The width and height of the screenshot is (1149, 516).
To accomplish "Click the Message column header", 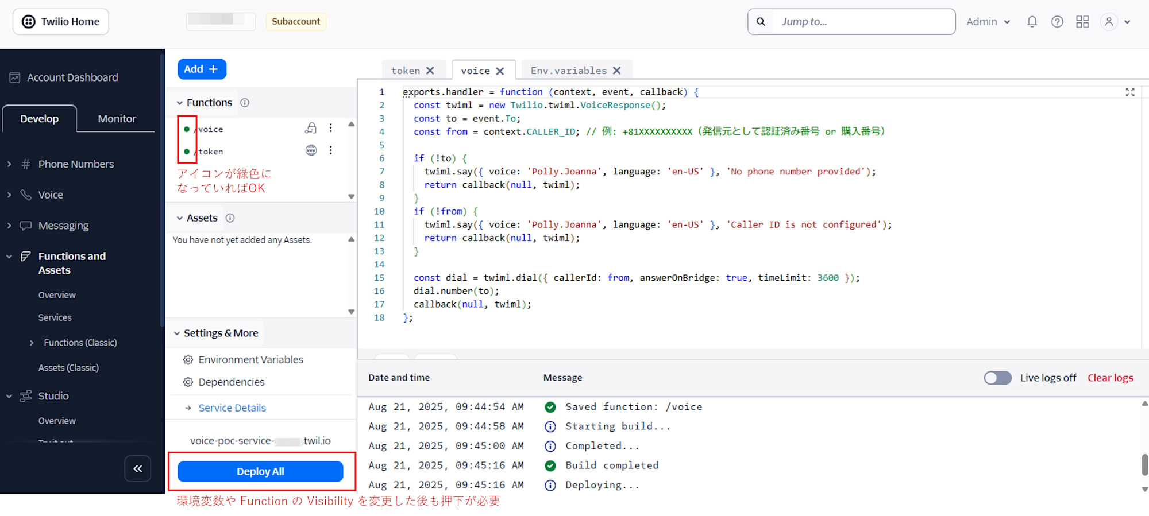I will click(x=562, y=378).
